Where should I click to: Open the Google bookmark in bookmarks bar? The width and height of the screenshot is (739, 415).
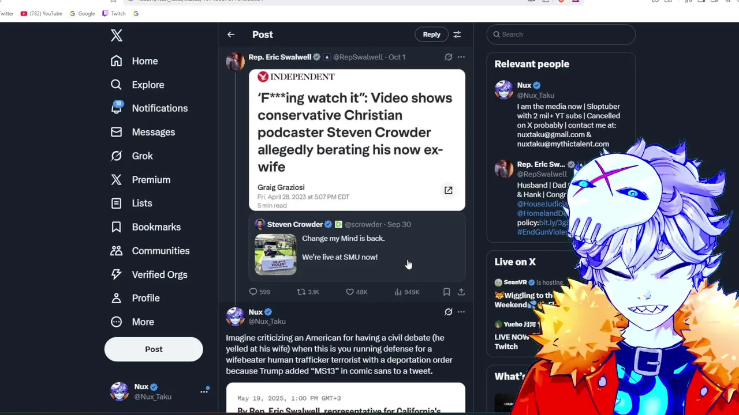82,13
